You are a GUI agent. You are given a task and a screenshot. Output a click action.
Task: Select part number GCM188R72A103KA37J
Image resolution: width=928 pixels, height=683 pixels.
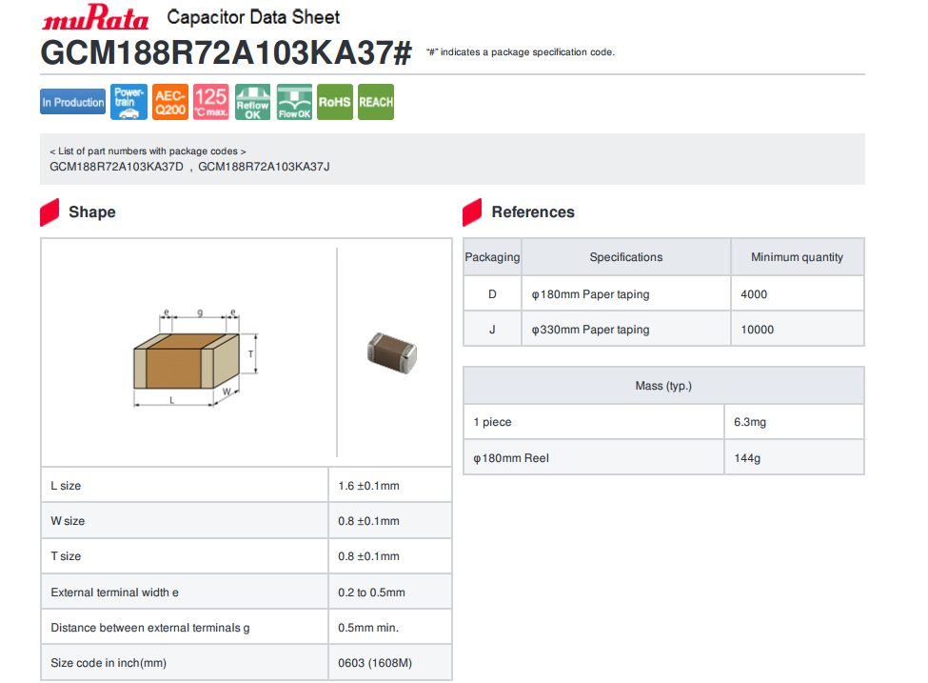264,167
